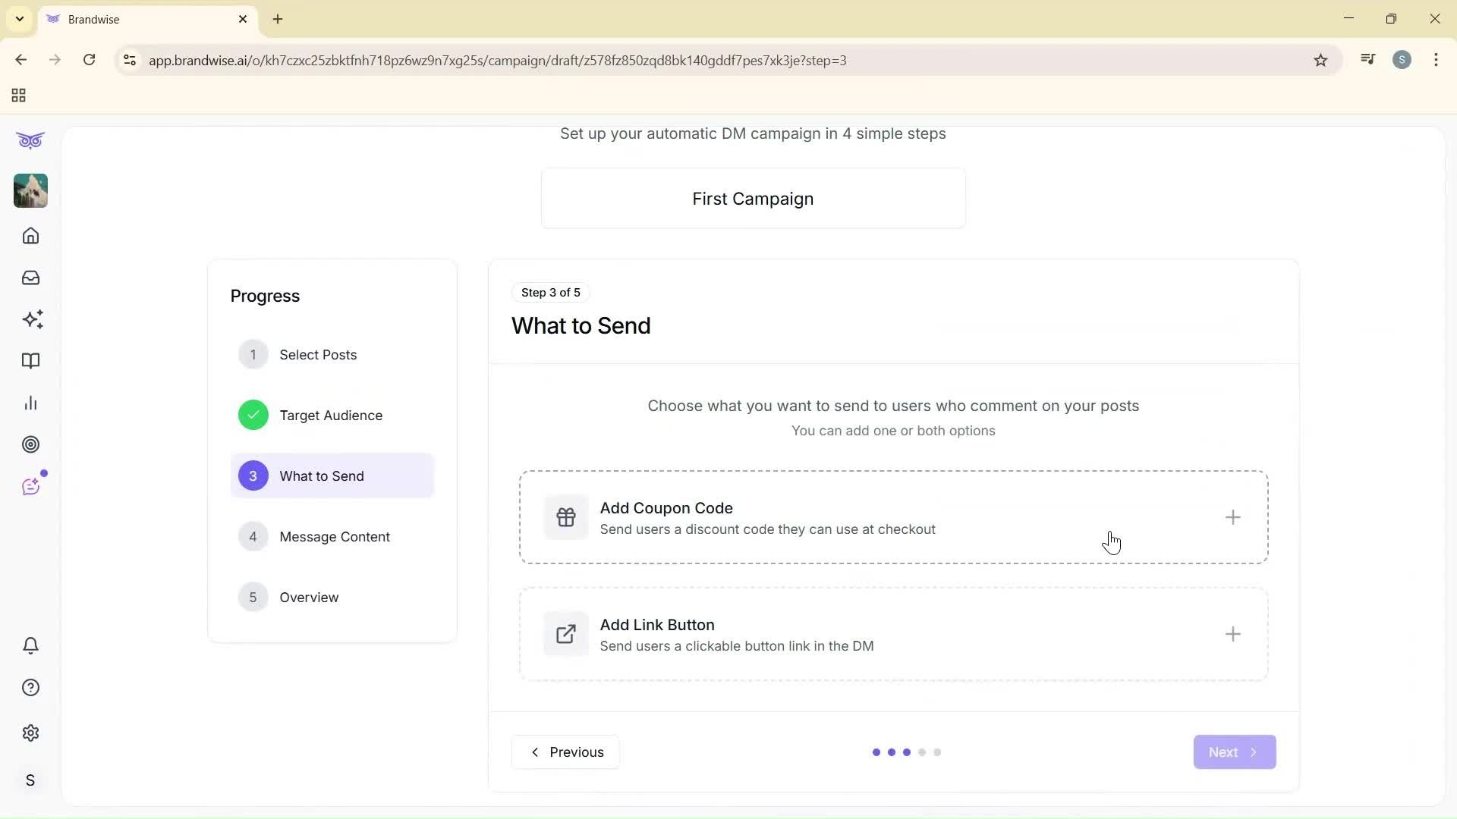Click the Next button

[x=1233, y=752]
